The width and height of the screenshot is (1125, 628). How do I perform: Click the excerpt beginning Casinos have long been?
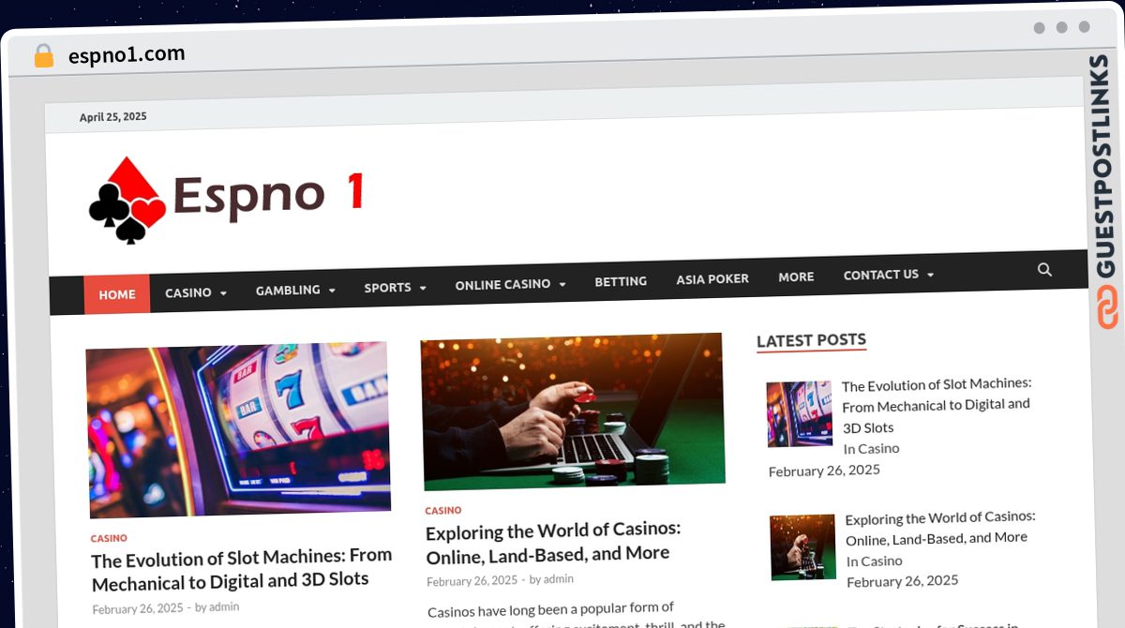[577, 617]
